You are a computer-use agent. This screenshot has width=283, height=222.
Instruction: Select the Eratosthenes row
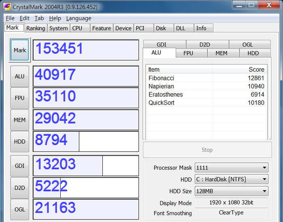point(207,94)
